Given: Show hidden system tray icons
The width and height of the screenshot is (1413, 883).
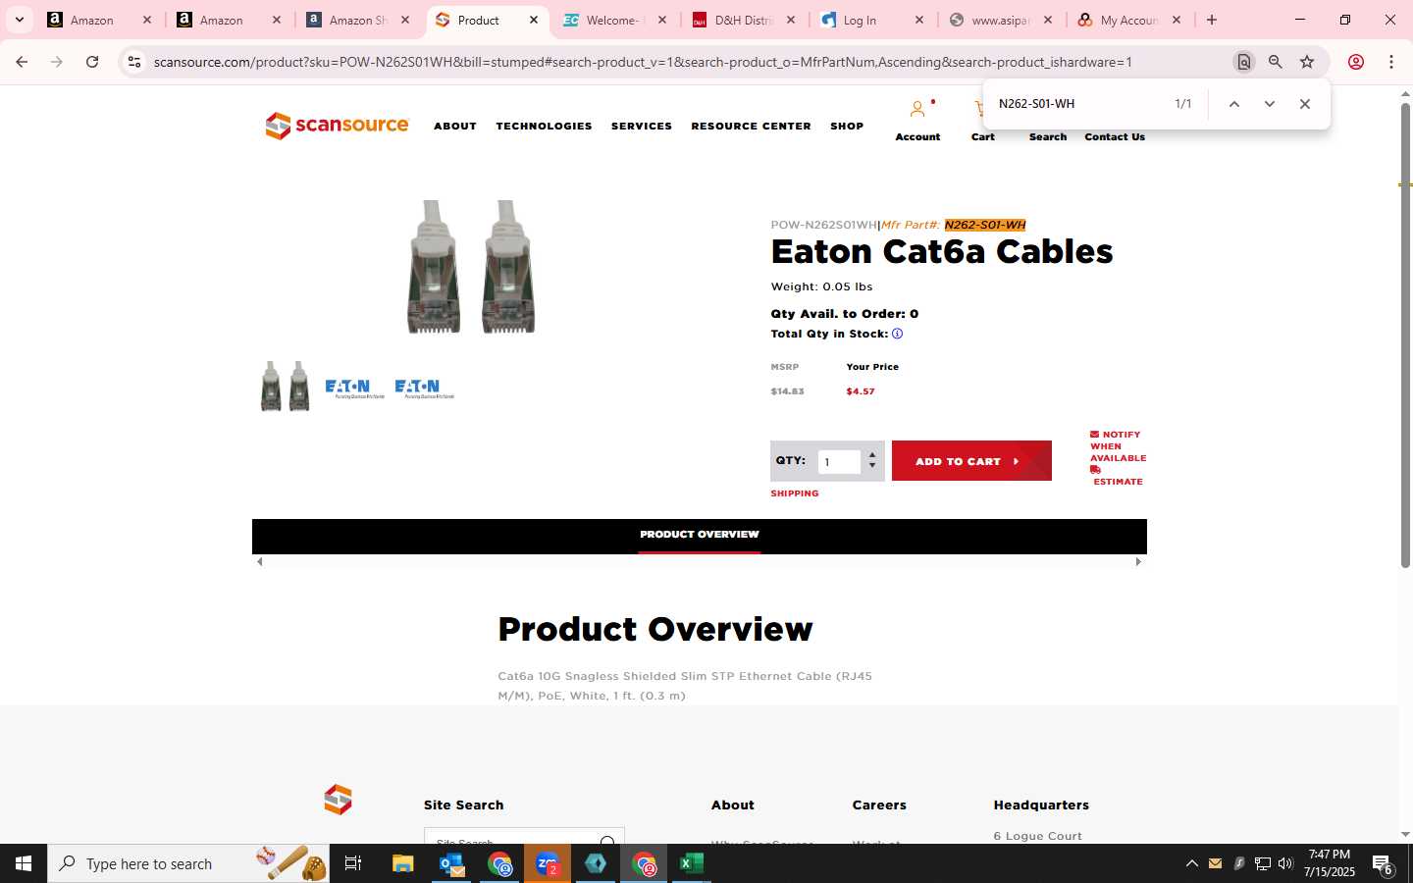Looking at the screenshot, I should pyautogui.click(x=1191, y=863).
